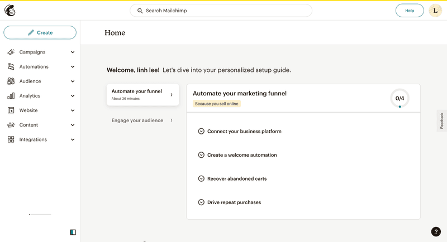Viewport: 447px width, 242px height.
Task: Expand Create a welcome automation step
Action: pos(201,155)
